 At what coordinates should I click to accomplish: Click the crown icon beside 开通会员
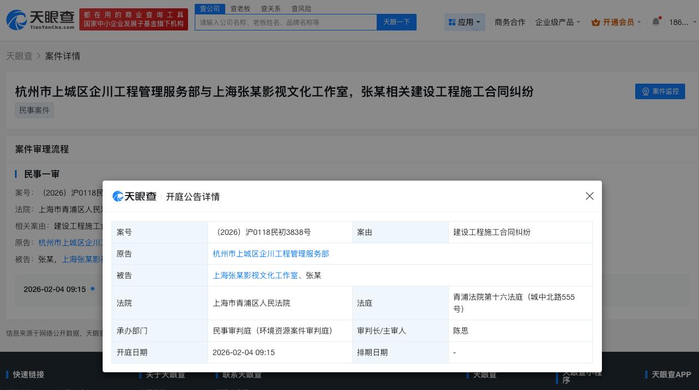[x=596, y=22]
